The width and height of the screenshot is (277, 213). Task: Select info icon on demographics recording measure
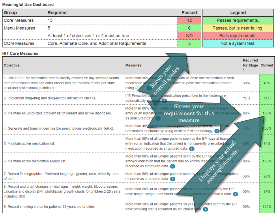click(x=172, y=179)
